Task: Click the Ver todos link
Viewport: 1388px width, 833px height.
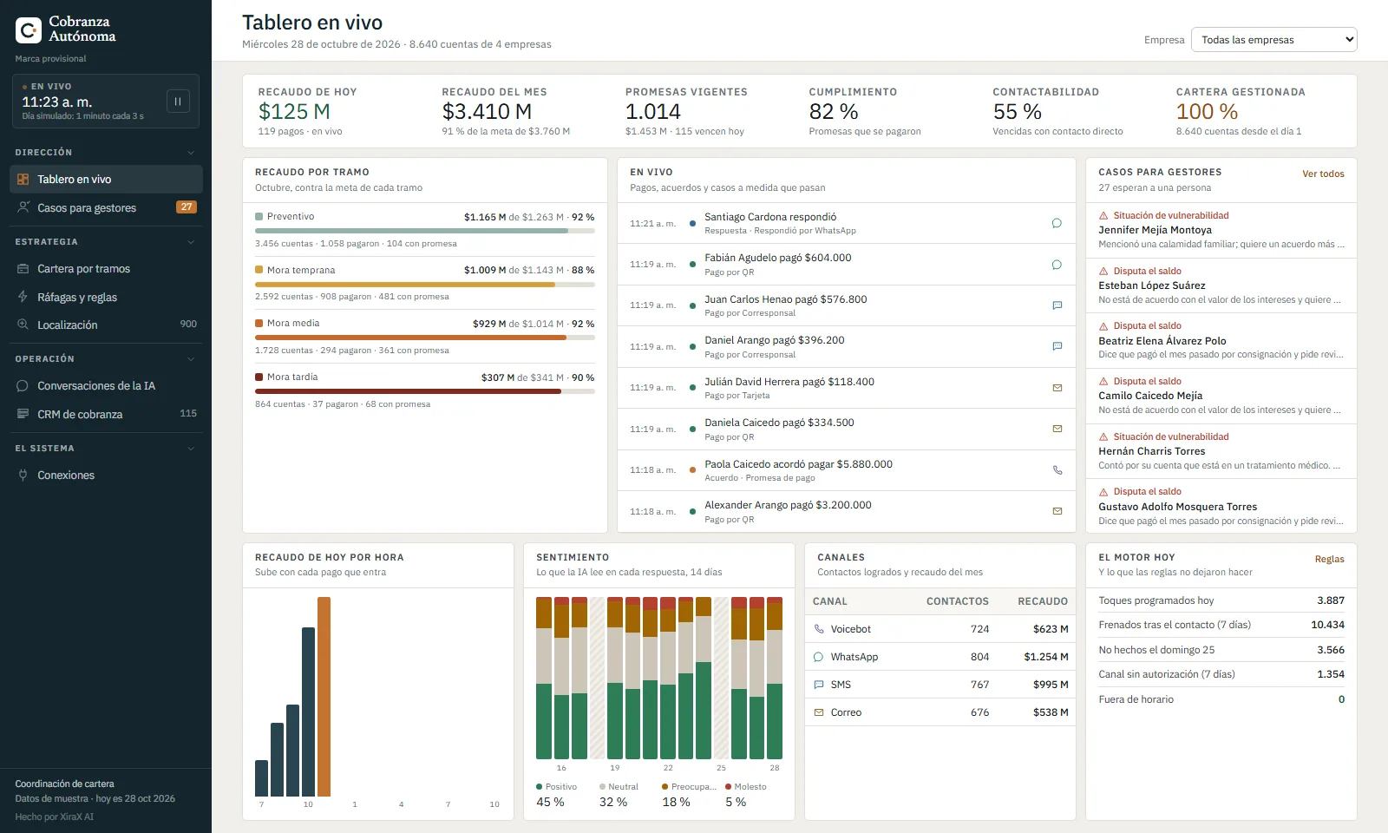Action: tap(1323, 174)
